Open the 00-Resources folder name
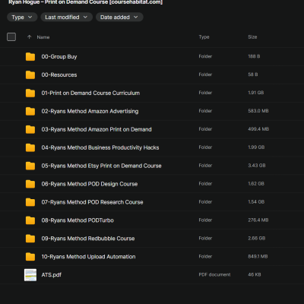The height and width of the screenshot is (304, 304). [59, 75]
